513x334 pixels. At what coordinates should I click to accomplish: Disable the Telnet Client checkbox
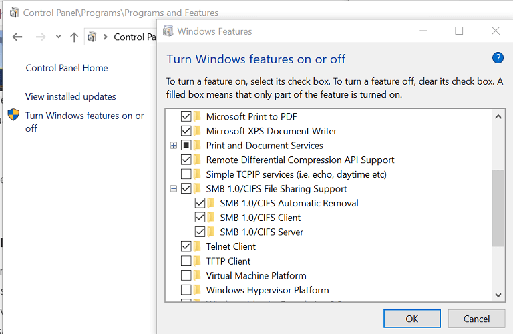(x=186, y=246)
